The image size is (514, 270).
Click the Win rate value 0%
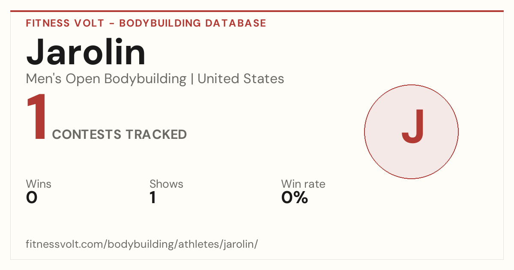tap(295, 198)
